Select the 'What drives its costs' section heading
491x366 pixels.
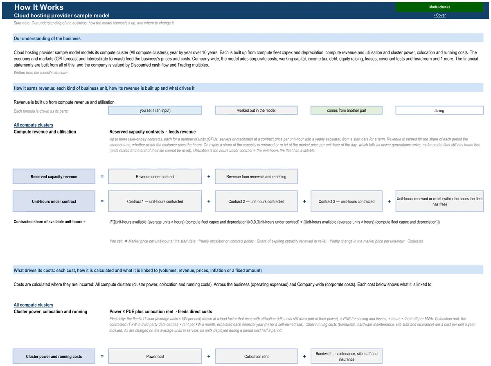138,270
